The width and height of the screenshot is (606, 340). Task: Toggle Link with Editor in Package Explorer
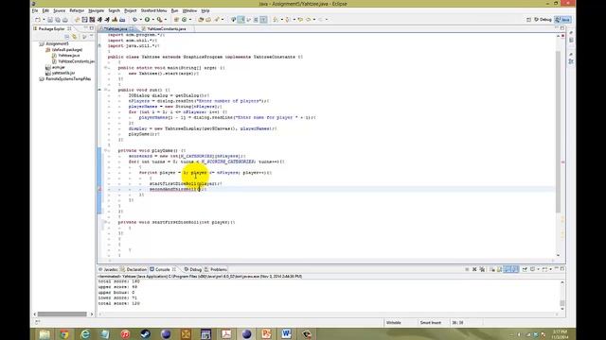(74, 36)
